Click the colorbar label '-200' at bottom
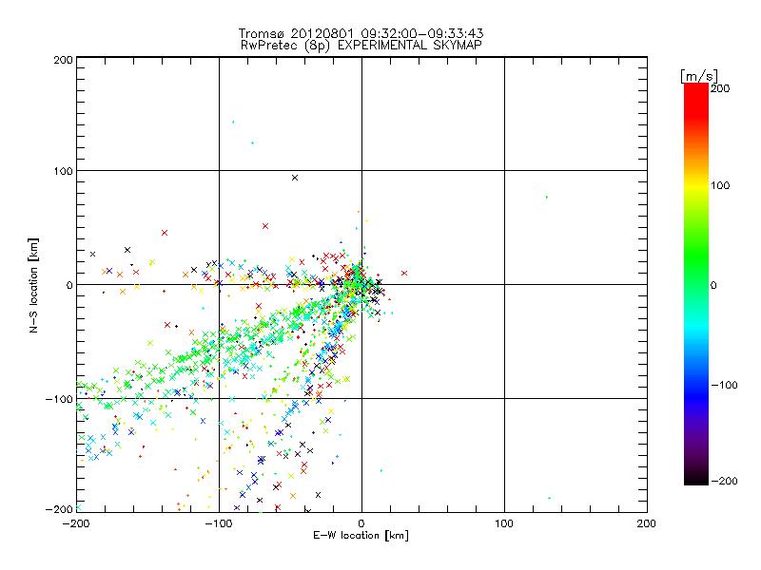Viewport: 761px width, 570px height. pos(724,482)
